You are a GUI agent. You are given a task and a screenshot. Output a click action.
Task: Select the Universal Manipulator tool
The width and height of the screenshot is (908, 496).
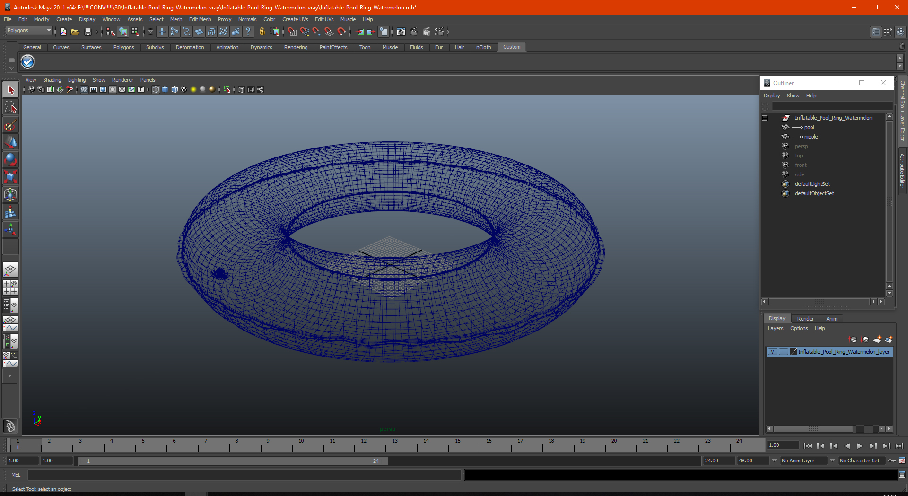click(x=10, y=195)
